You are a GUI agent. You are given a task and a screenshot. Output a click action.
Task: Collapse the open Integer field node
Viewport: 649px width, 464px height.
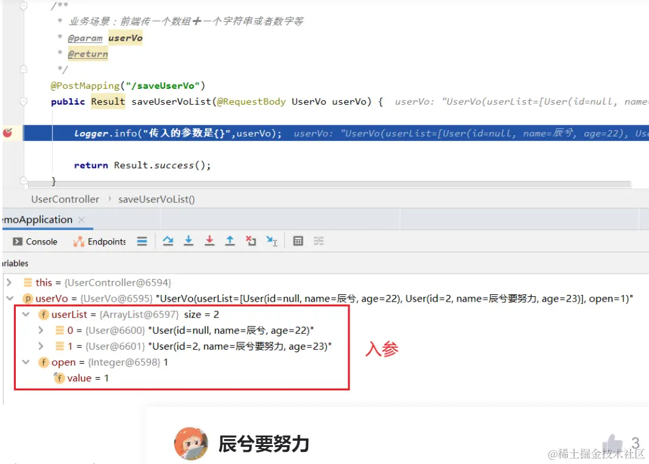click(26, 362)
